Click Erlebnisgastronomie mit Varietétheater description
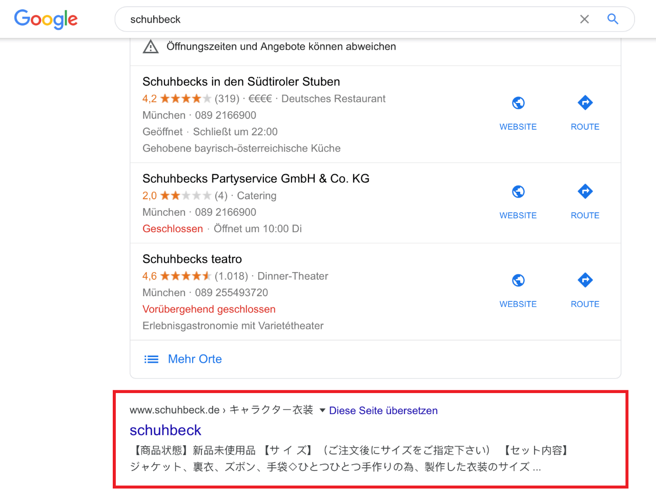Image resolution: width=656 pixels, height=495 pixels. click(x=233, y=325)
